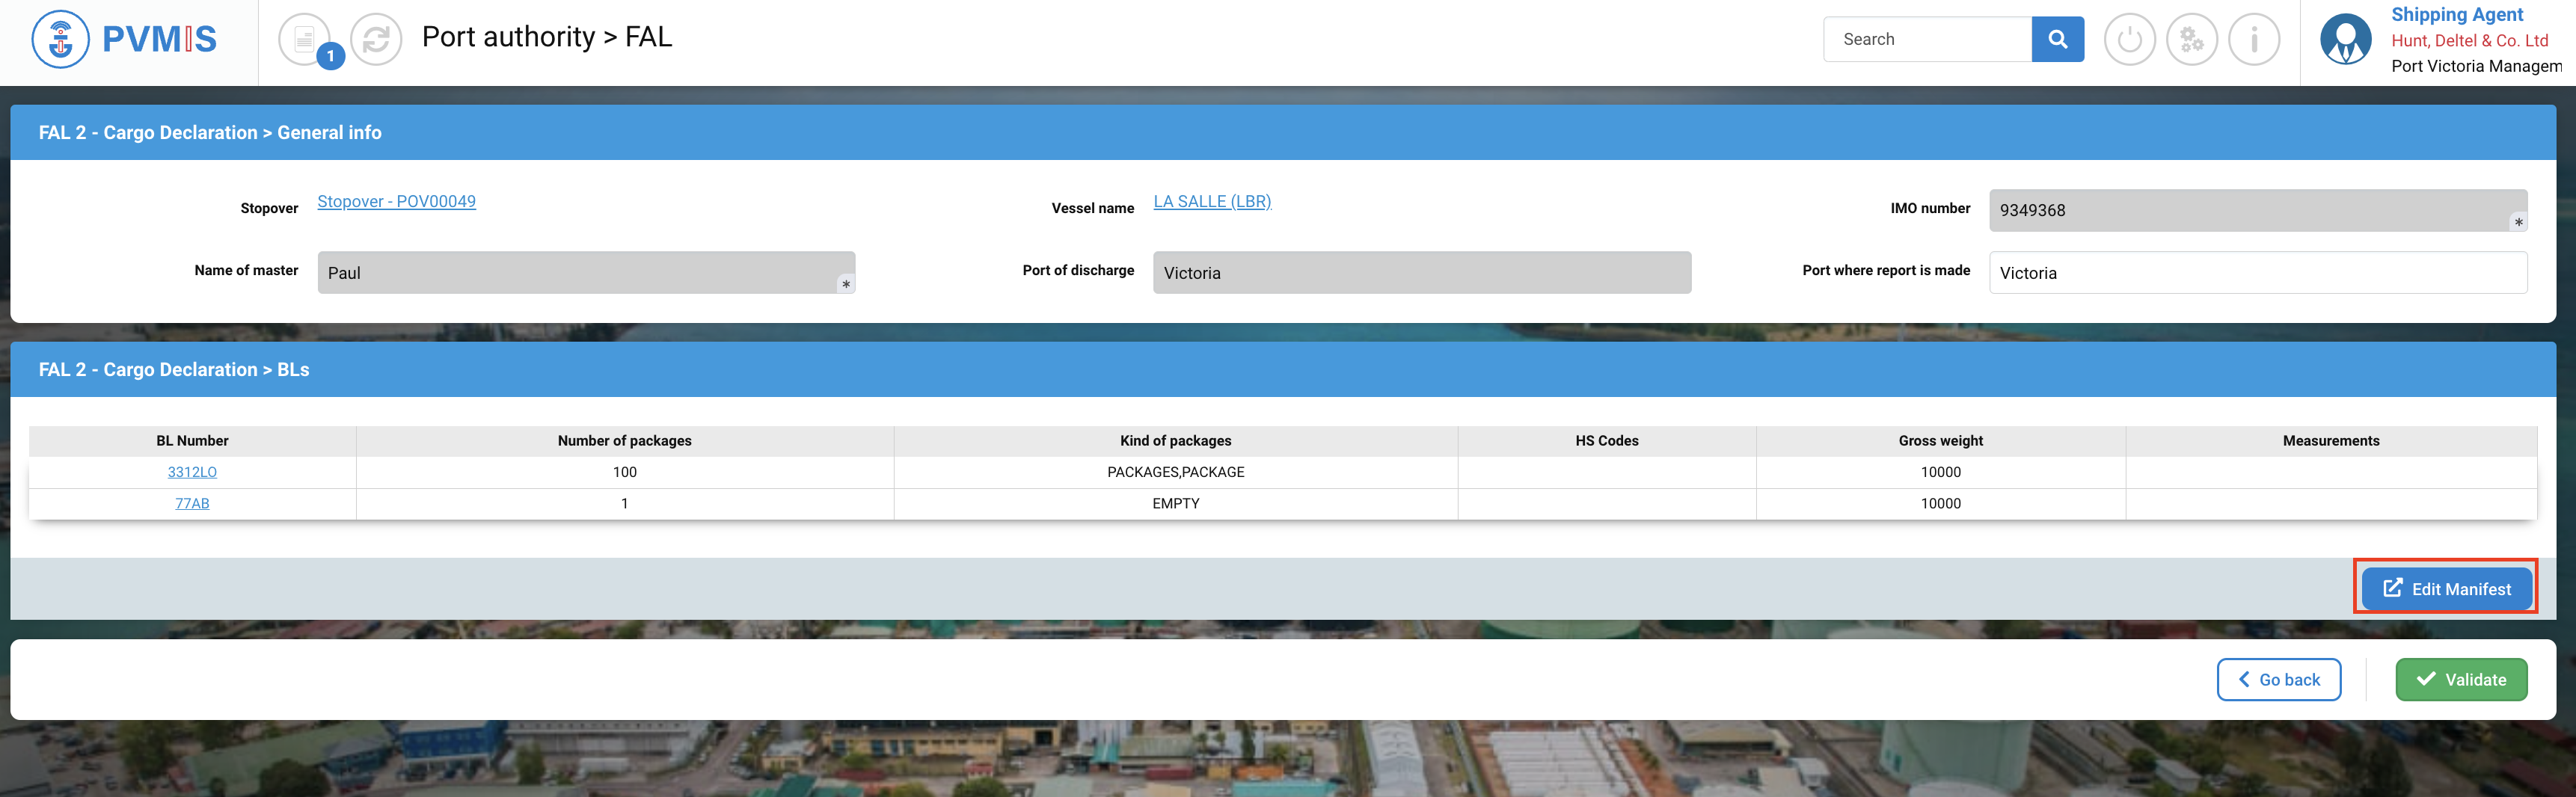
Task: Click the green Validate button
Action: click(x=2461, y=679)
